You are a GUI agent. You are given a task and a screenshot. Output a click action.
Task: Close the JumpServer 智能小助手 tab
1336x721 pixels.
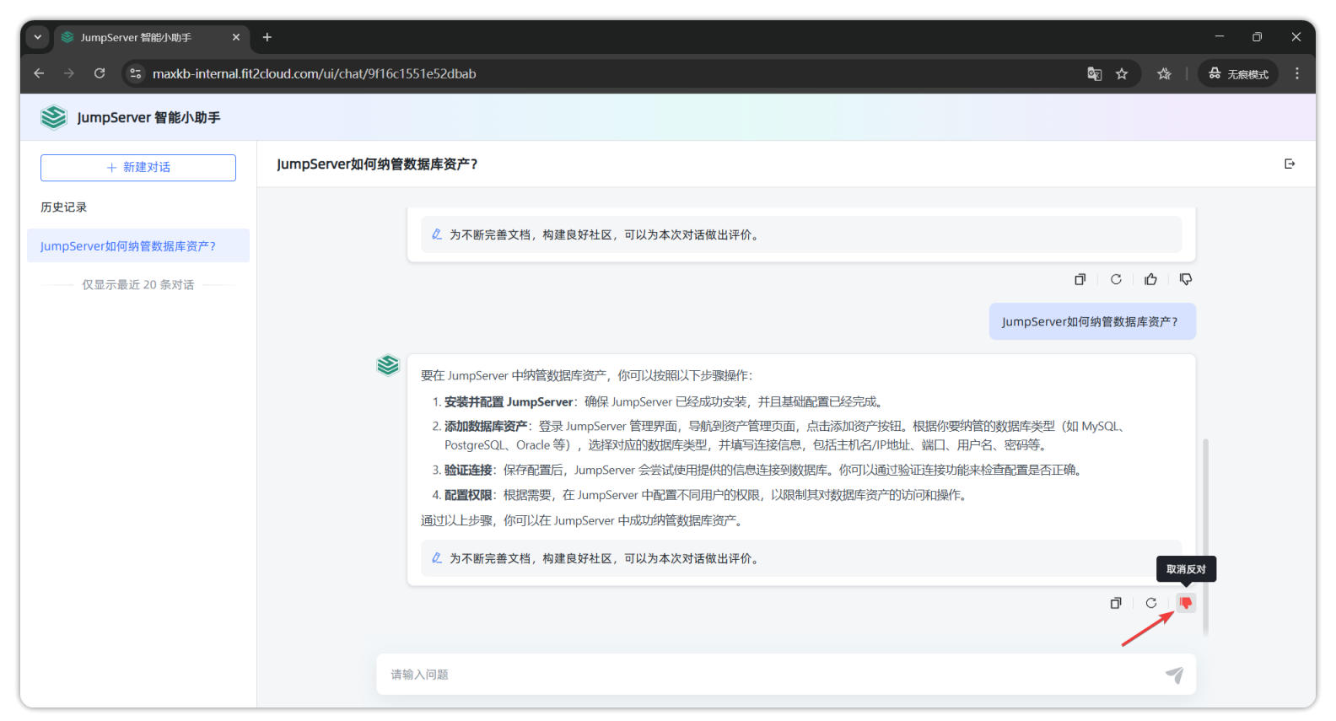pyautogui.click(x=236, y=37)
